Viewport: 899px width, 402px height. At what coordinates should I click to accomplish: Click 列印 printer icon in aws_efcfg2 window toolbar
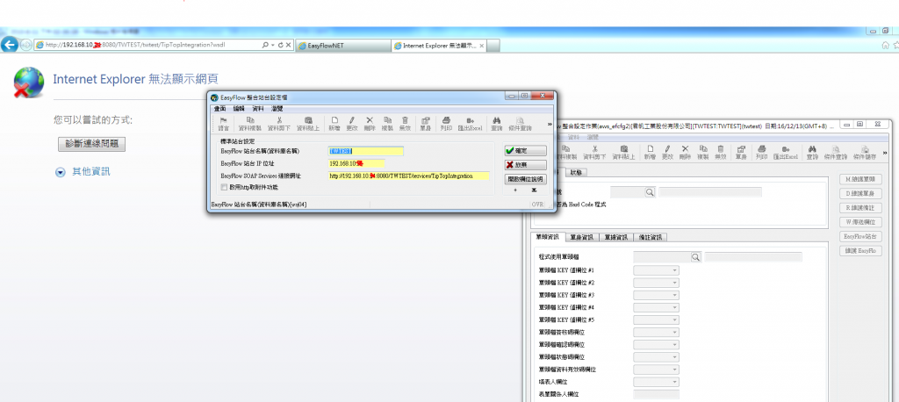point(761,151)
